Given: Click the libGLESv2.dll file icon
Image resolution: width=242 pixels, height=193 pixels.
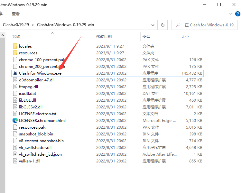Looking at the screenshot, I should [15, 107].
